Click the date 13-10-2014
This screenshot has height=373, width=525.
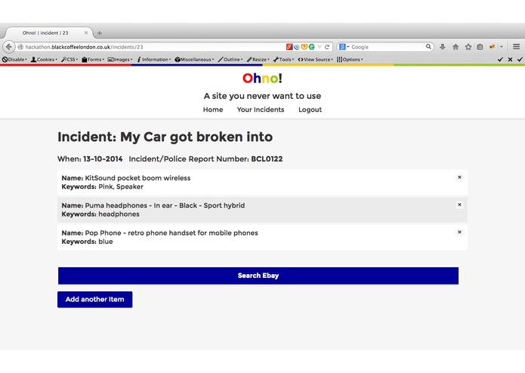click(103, 159)
